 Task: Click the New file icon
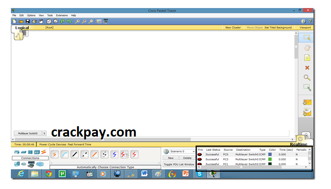coord(14,21)
